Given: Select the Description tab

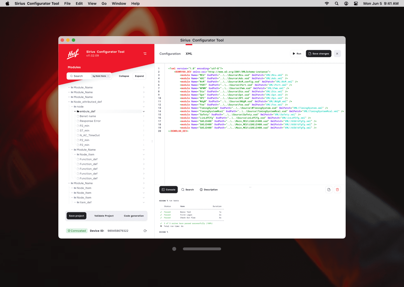Looking at the screenshot, I should click(209, 190).
